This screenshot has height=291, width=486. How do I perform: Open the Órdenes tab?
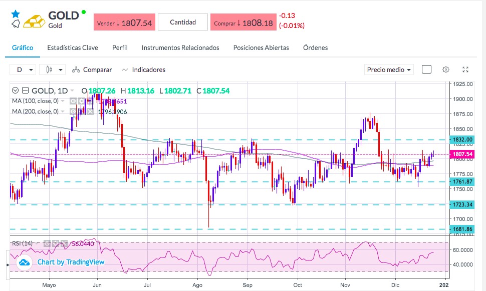coord(315,47)
